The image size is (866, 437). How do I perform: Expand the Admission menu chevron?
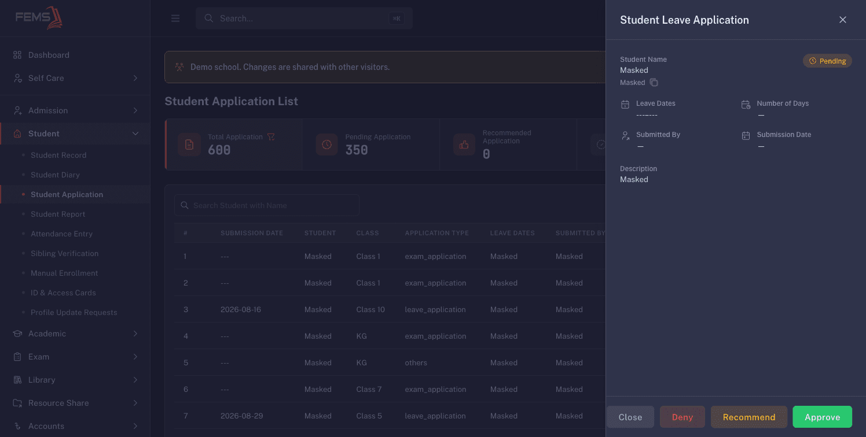coord(135,110)
